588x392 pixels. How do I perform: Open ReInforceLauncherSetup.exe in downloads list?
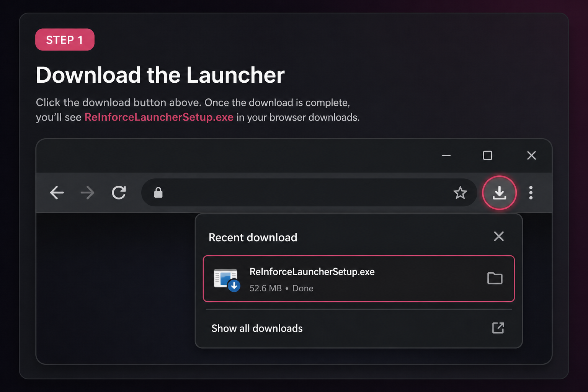click(x=359, y=279)
